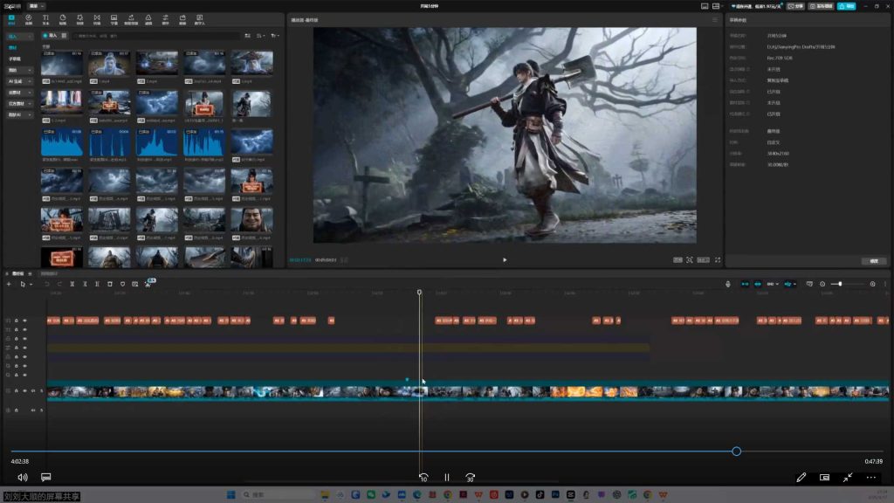This screenshot has width=894, height=503.
Task: Mute the screen-share player volume
Action: 22,478
